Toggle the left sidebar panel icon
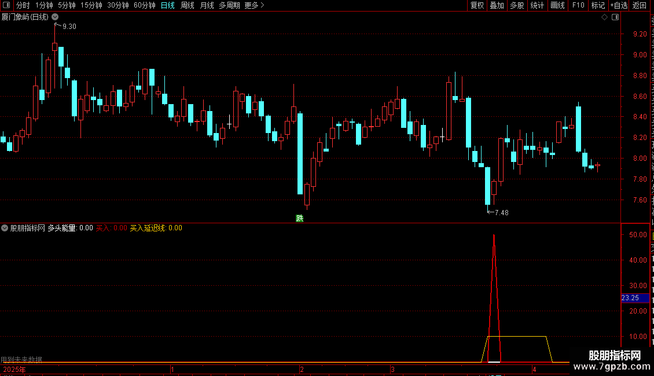 (6, 5)
